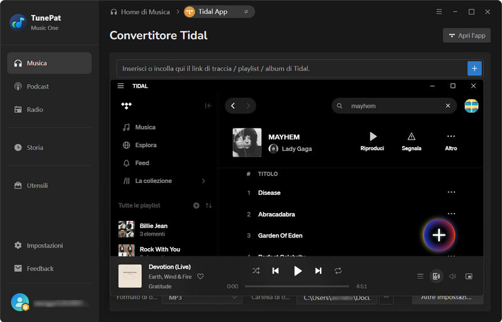This screenshot has width=502, height=322.
Task: Click the mayhem search field
Action: [x=394, y=106]
